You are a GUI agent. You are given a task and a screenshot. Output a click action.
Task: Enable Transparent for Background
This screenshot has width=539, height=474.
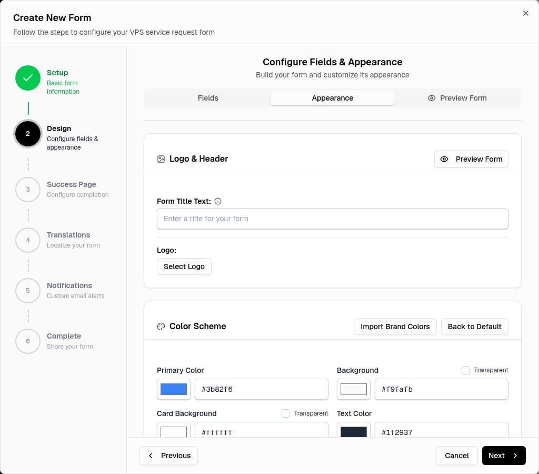tap(466, 370)
